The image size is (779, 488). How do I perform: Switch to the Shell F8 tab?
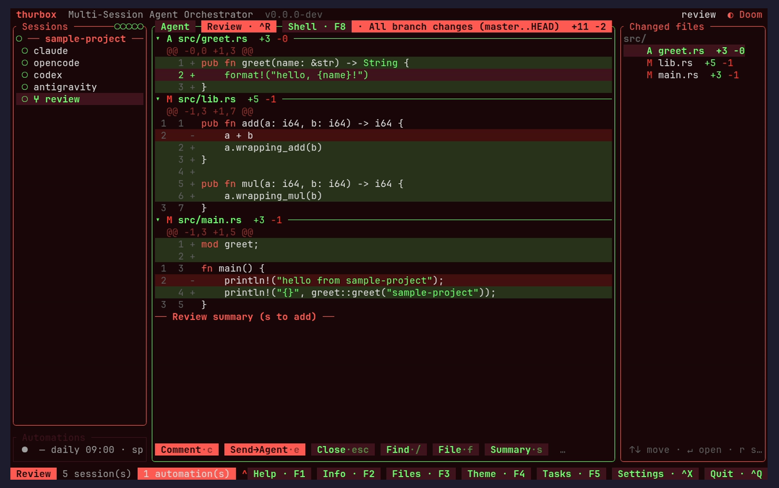pyautogui.click(x=316, y=26)
